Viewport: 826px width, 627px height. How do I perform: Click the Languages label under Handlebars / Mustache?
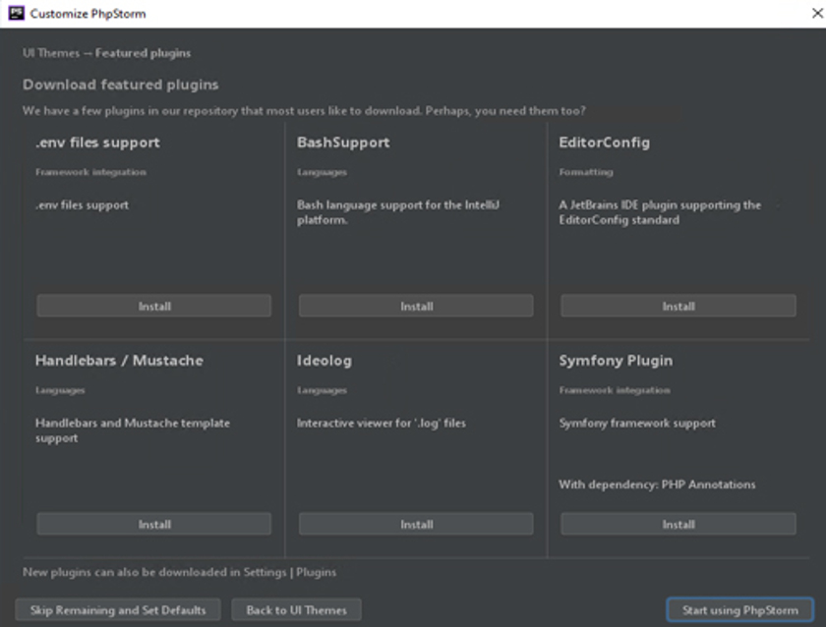tap(60, 390)
